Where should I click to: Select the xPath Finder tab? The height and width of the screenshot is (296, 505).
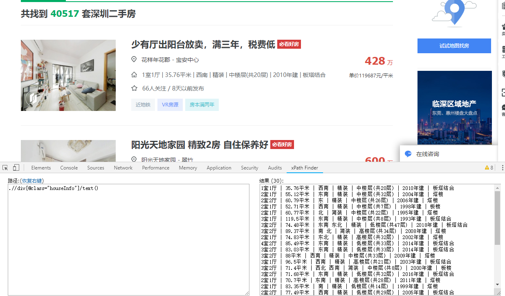tap(305, 168)
